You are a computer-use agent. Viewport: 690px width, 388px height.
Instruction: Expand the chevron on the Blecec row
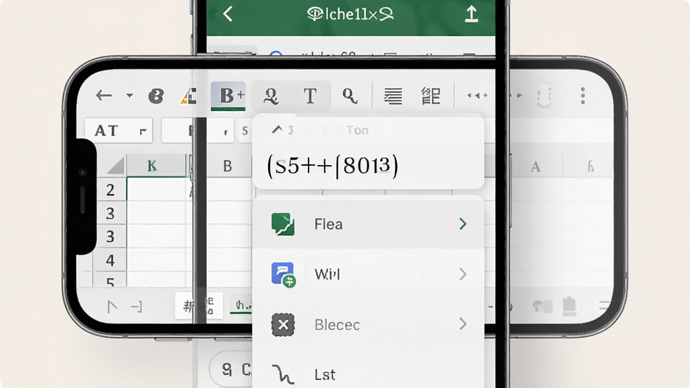coord(462,324)
